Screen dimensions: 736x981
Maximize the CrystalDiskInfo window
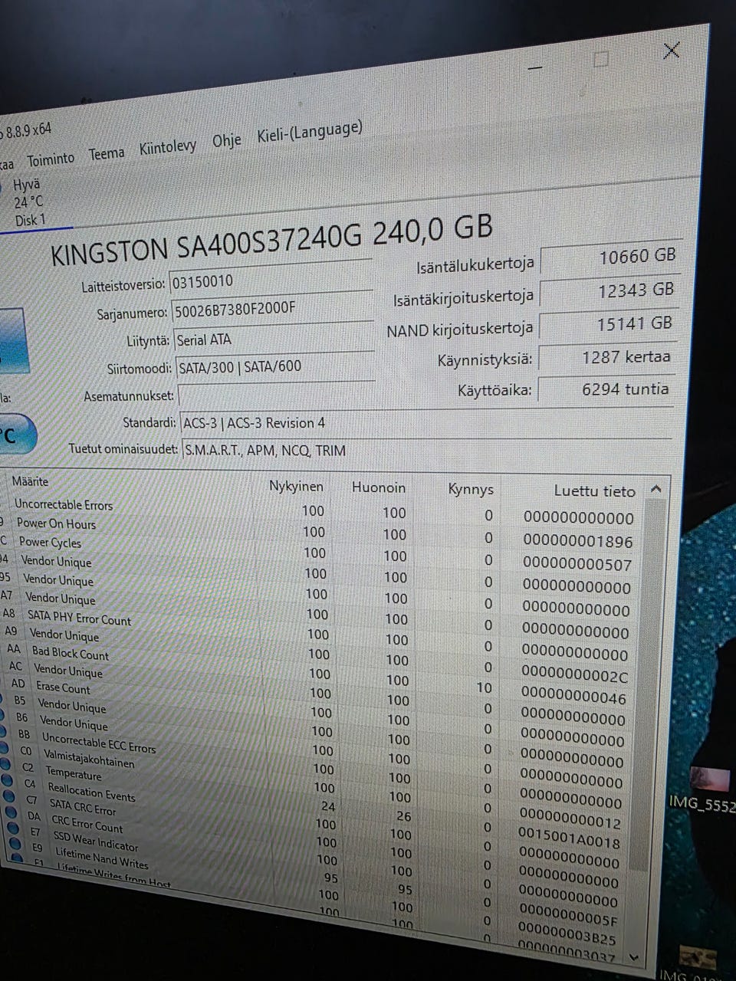coord(602,58)
